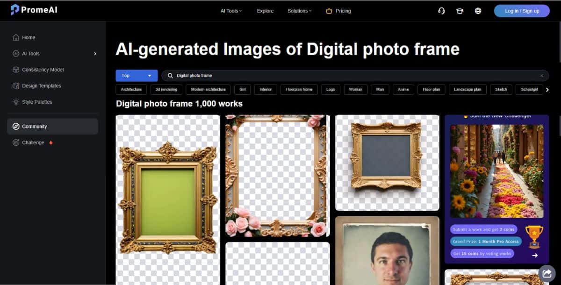Open the rose-decorated gold frame image

pyautogui.click(x=278, y=176)
